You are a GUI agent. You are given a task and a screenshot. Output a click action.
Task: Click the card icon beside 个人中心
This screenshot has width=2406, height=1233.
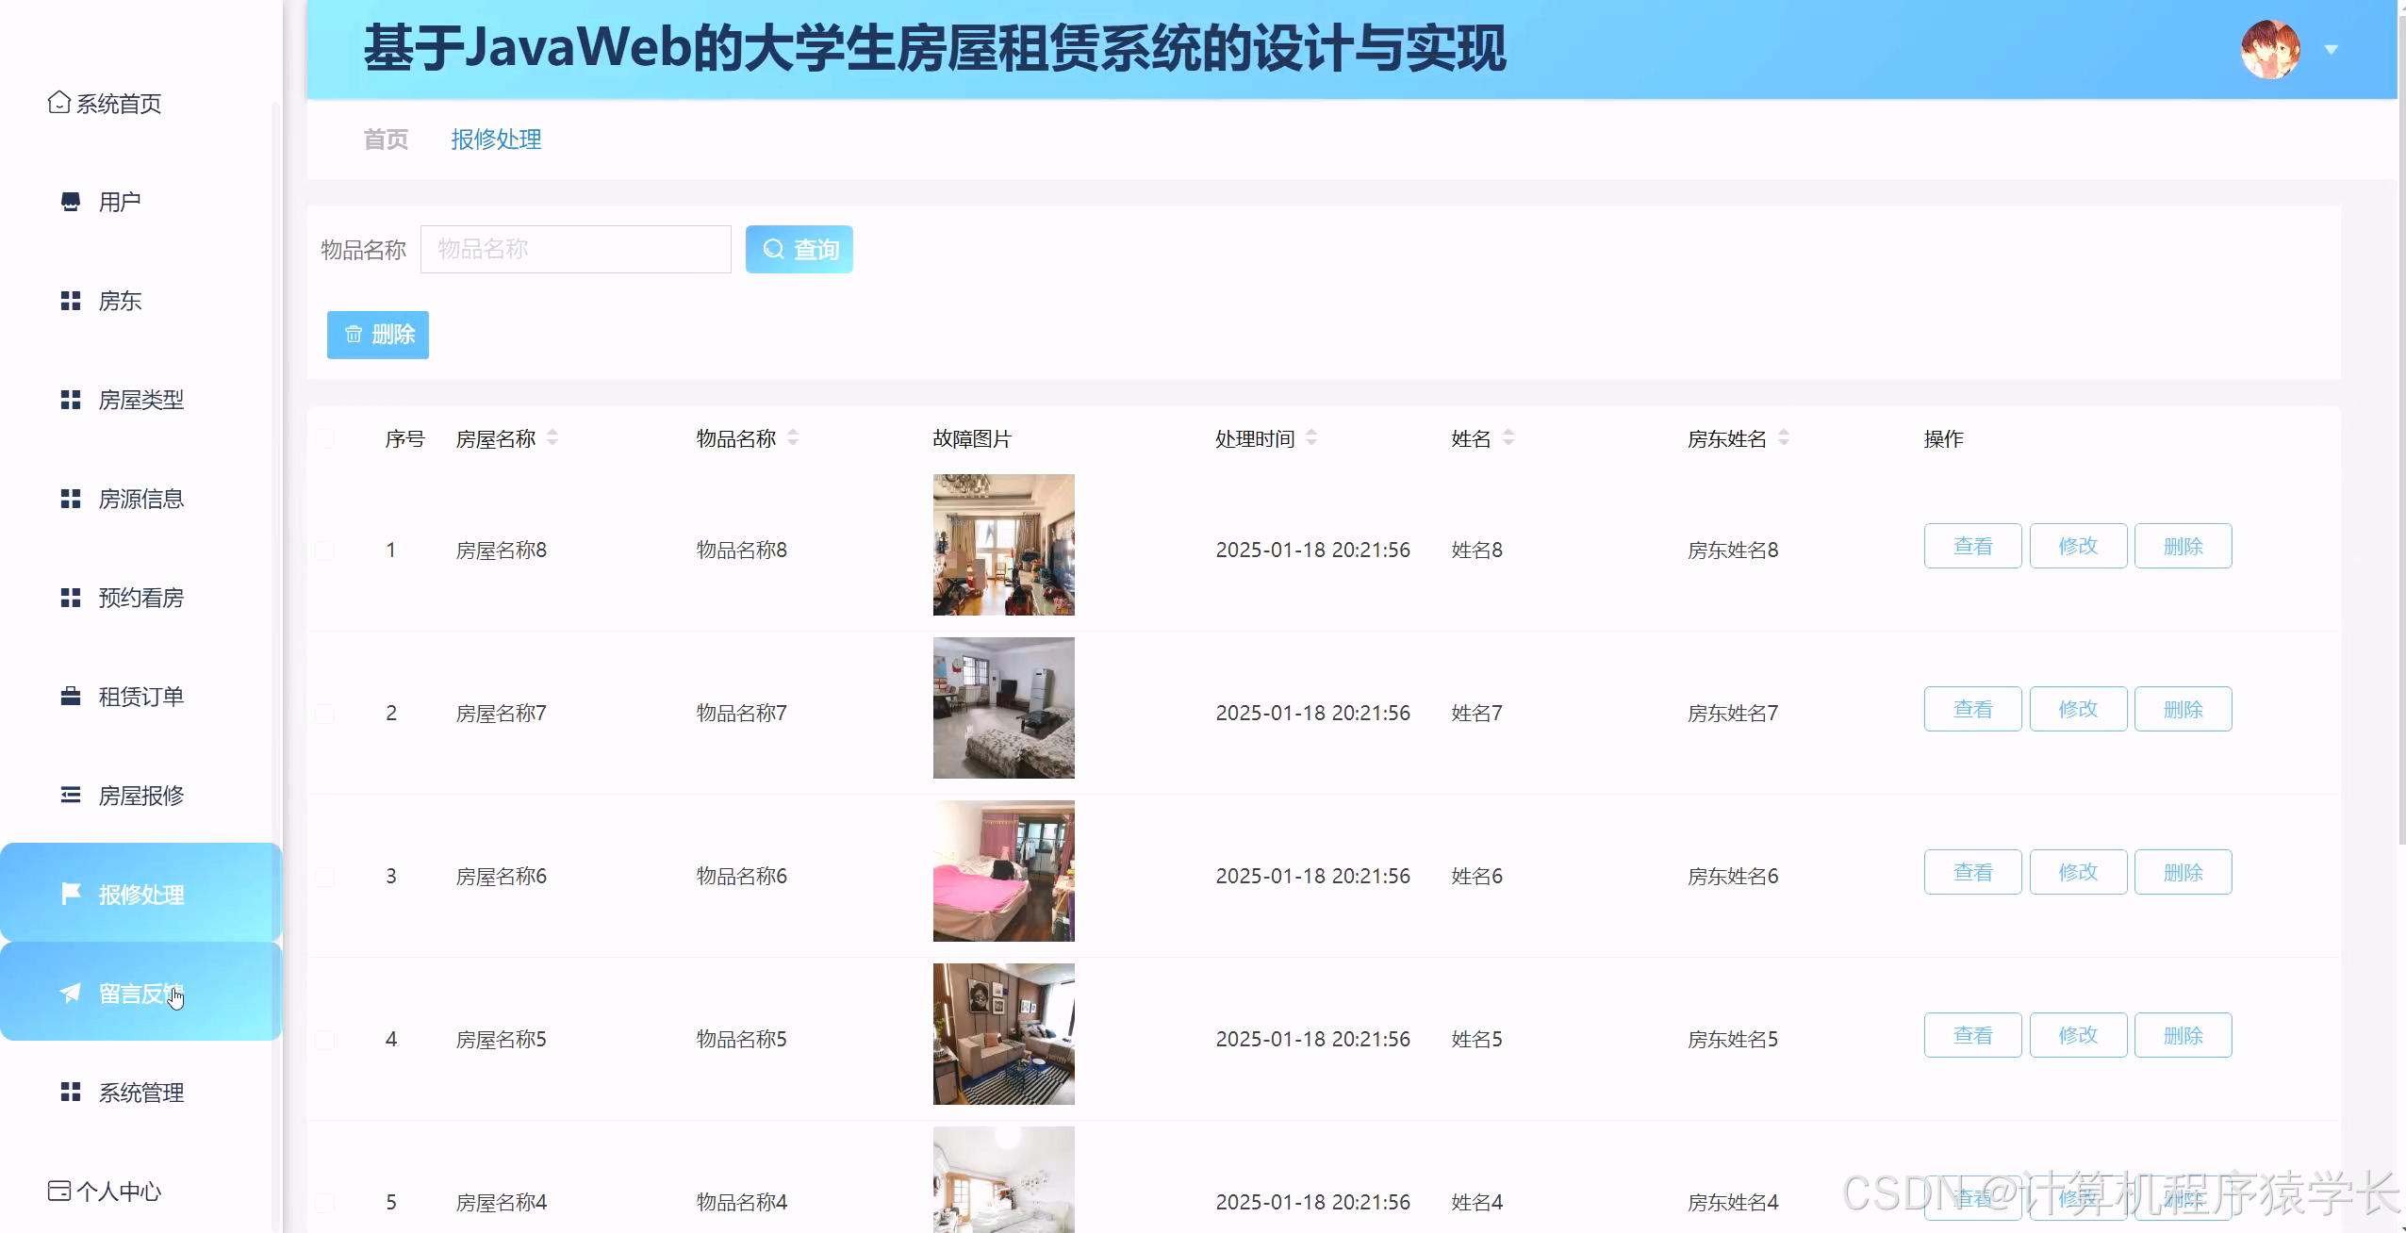tap(58, 1191)
